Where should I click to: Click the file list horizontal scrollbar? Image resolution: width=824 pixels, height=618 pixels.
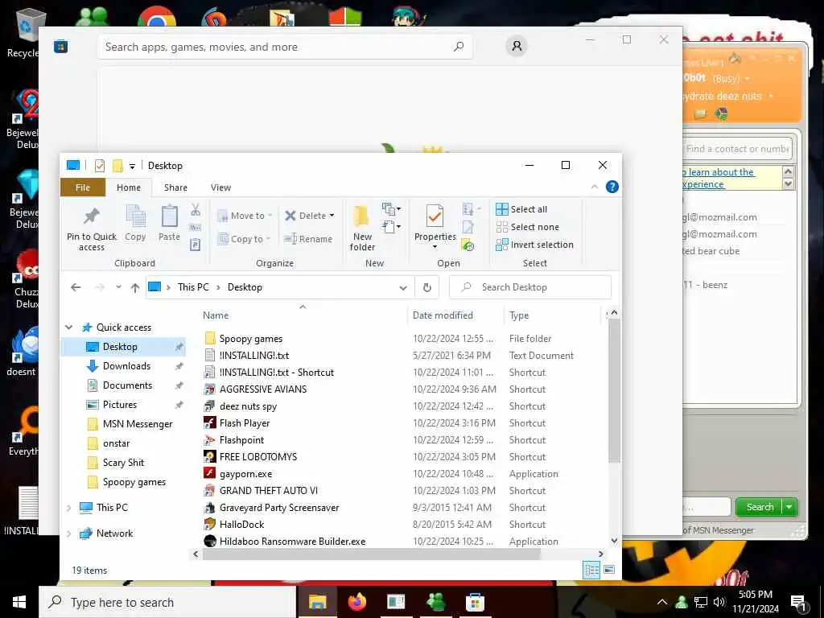(x=372, y=554)
